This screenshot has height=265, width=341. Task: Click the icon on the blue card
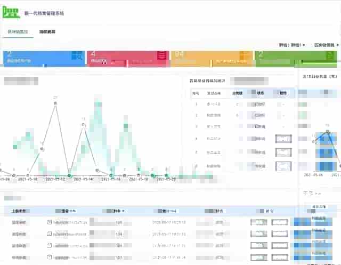point(77,55)
